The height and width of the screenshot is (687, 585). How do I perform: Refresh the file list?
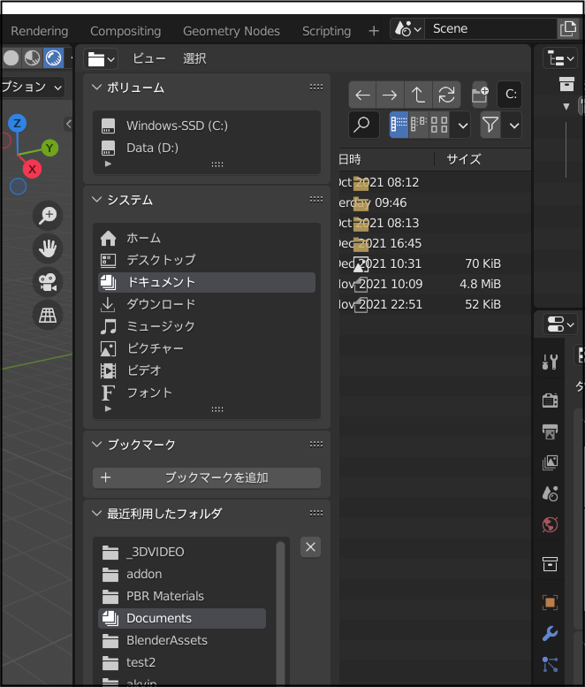(x=446, y=95)
